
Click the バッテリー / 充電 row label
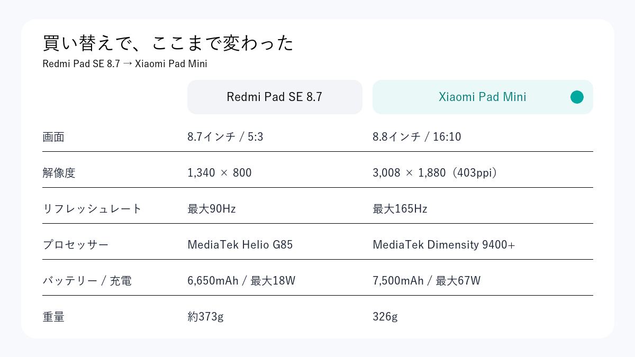click(x=87, y=281)
